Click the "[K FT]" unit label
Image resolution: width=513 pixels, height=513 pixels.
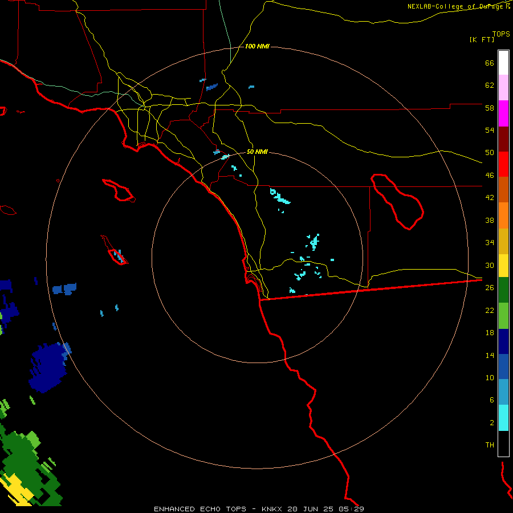482,39
